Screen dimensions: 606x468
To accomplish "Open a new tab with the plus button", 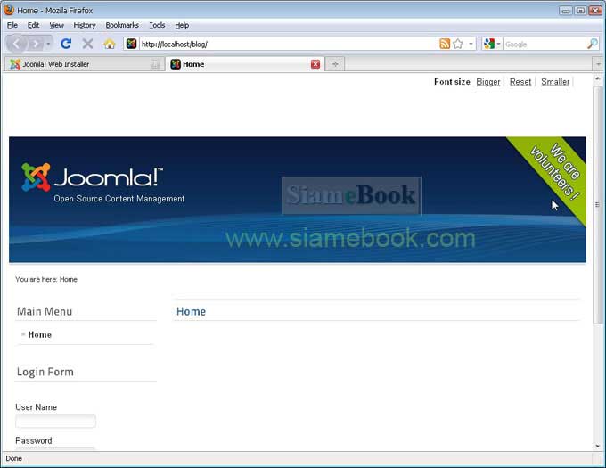I will click(335, 64).
